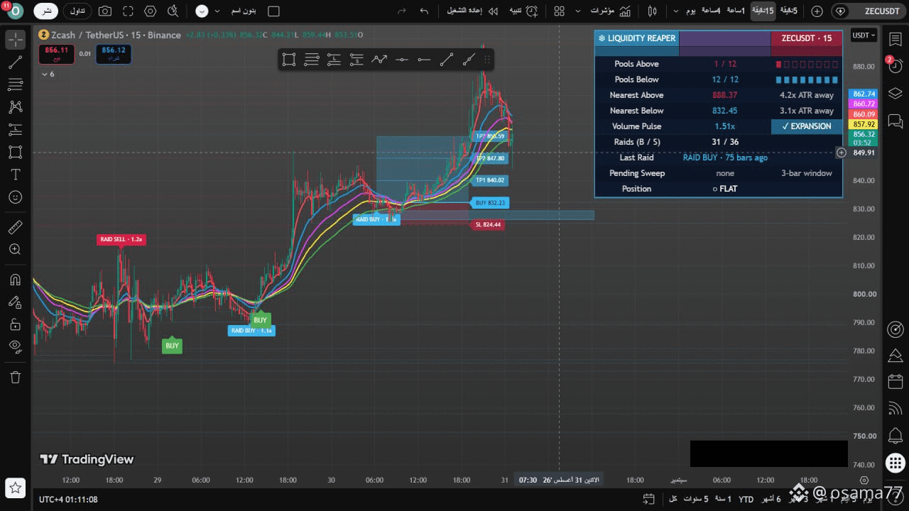This screenshot has width=909, height=511.
Task: Open the تداول trading panel button
Action: tap(77, 11)
